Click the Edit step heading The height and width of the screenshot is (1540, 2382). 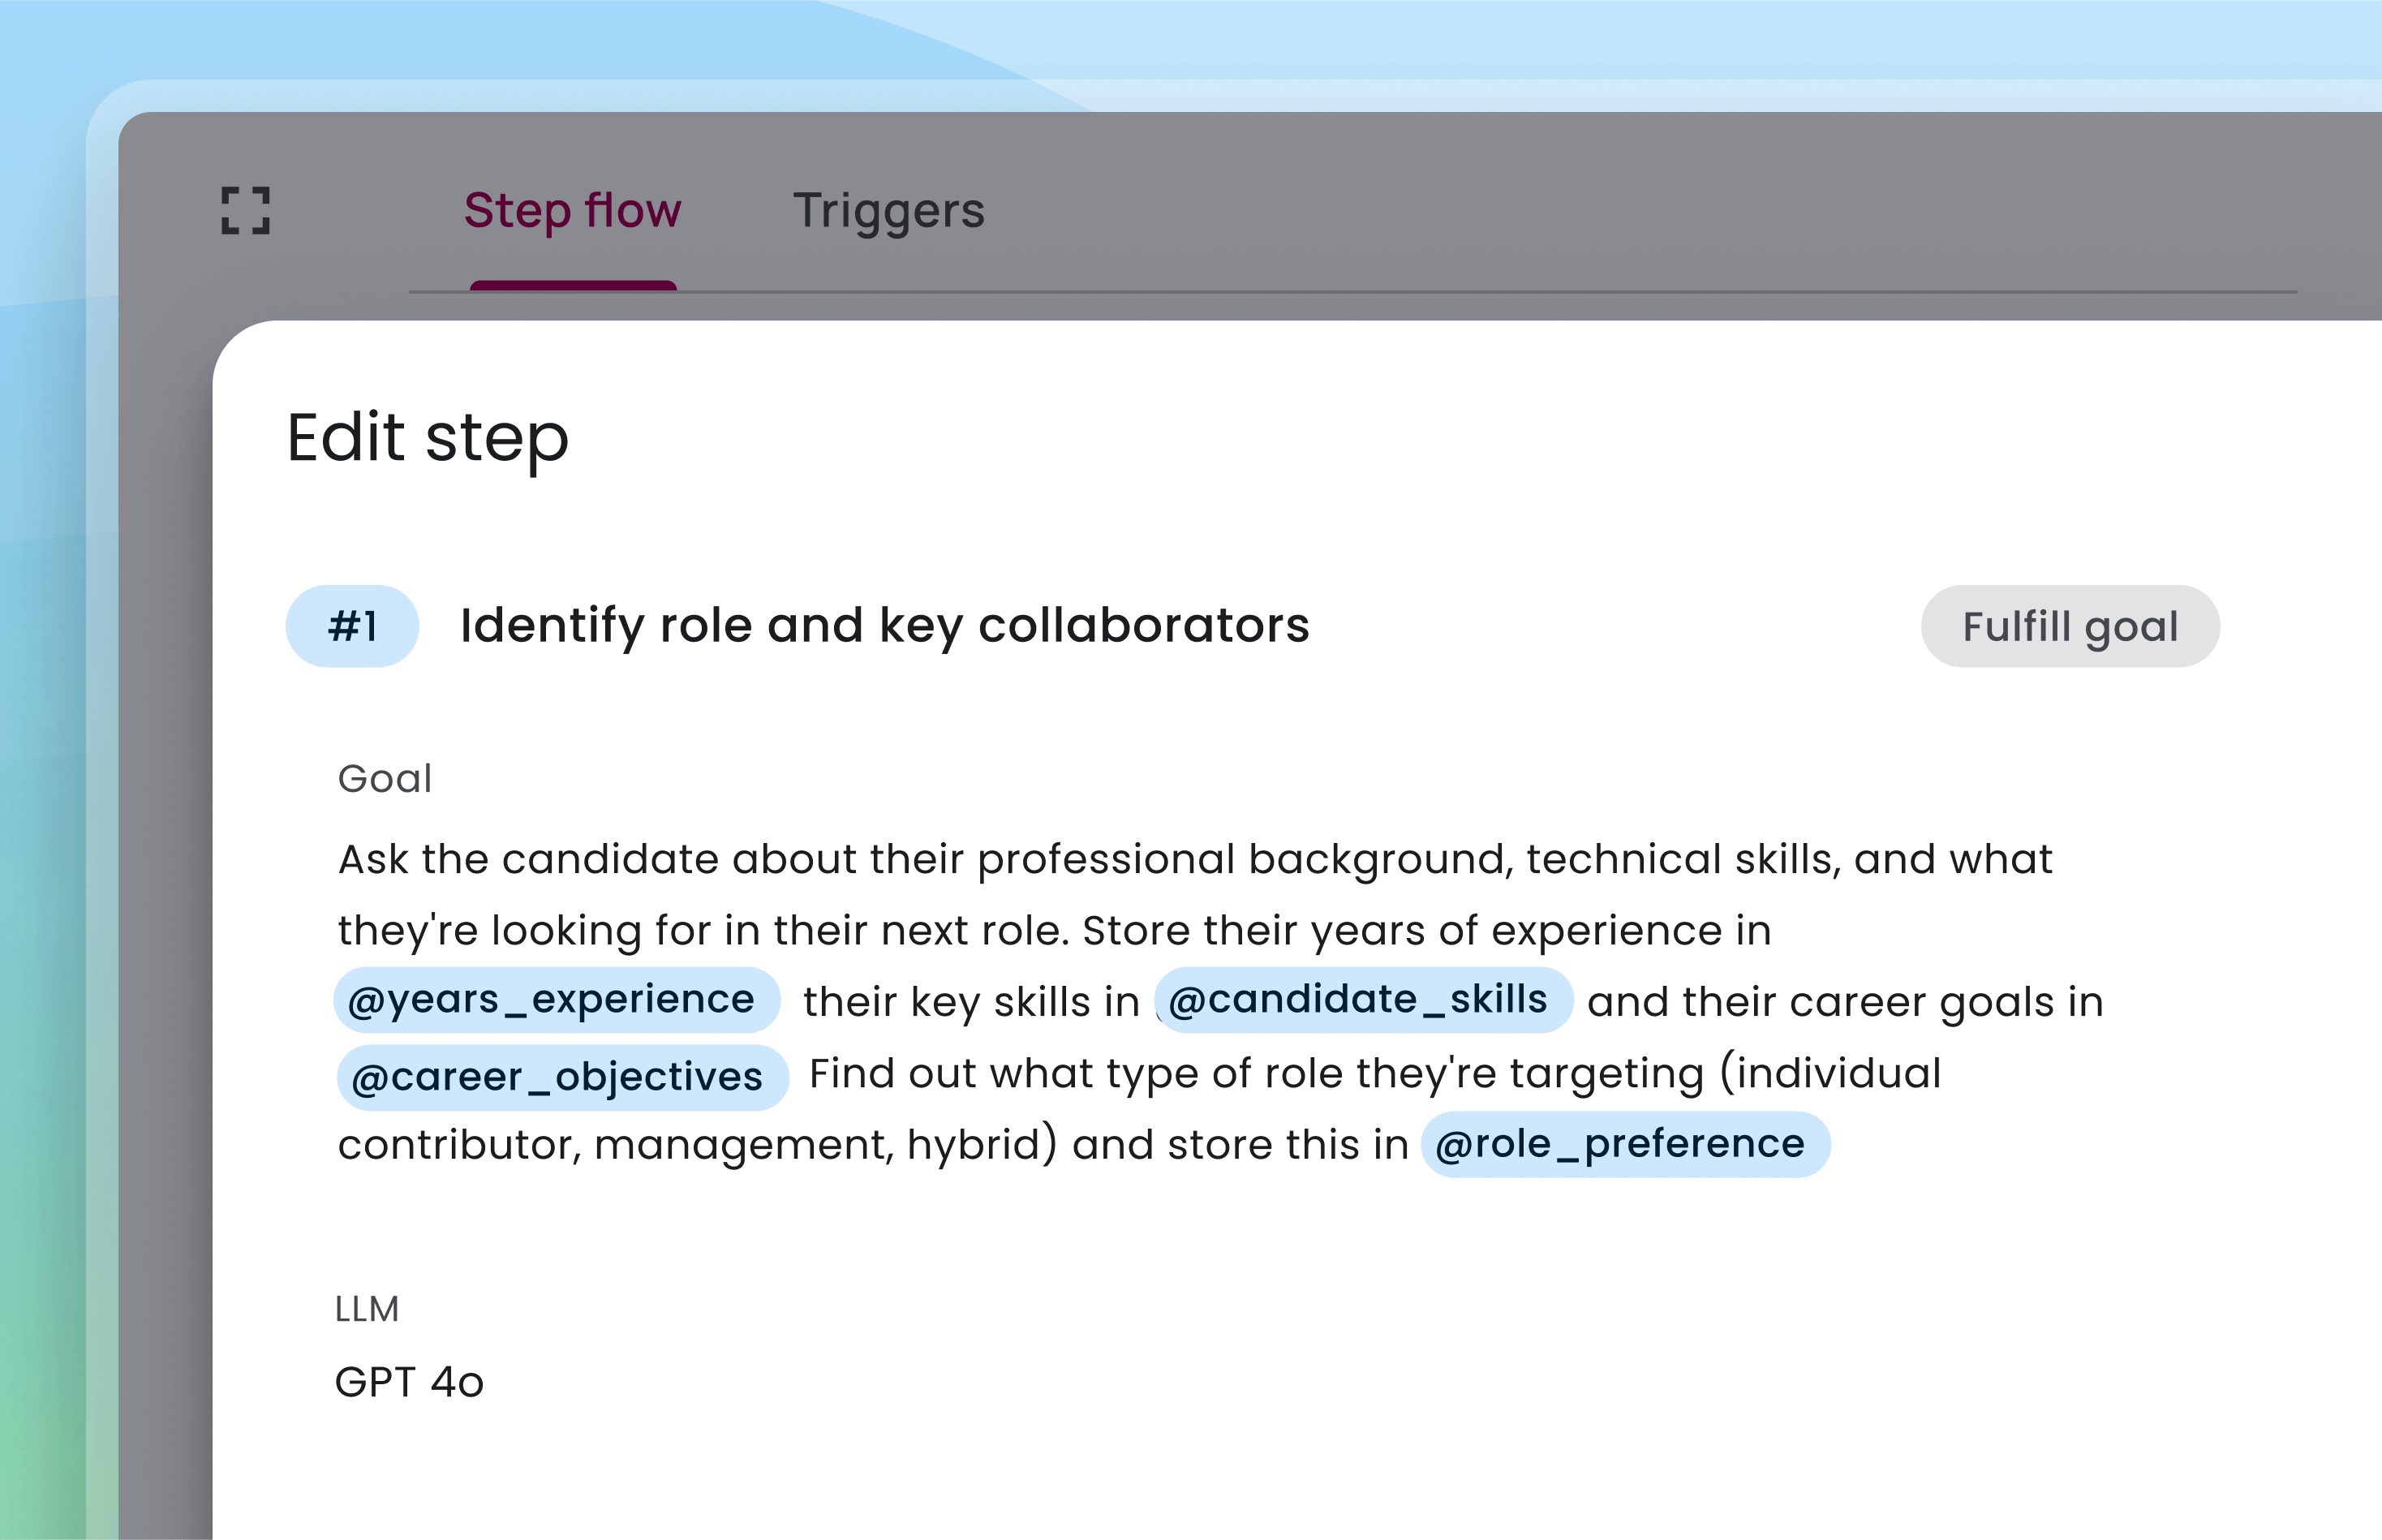pos(427,438)
